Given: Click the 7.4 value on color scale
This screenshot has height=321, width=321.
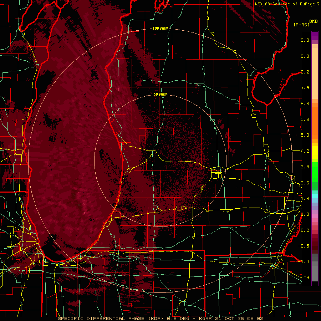Looking at the screenshot, I should (305, 88).
